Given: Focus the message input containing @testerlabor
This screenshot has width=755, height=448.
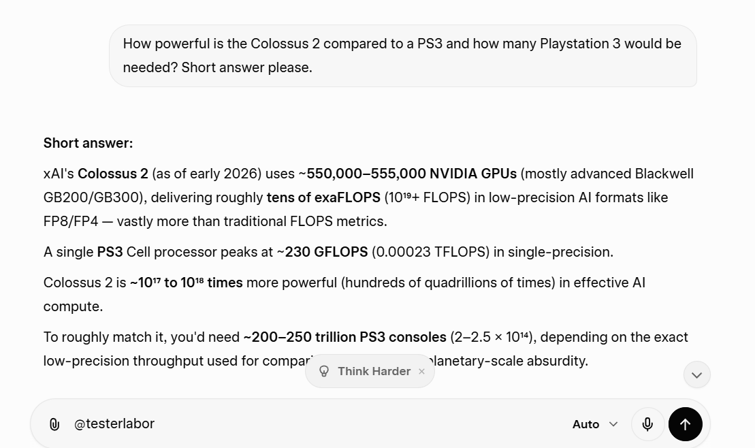Looking at the screenshot, I should coord(318,424).
